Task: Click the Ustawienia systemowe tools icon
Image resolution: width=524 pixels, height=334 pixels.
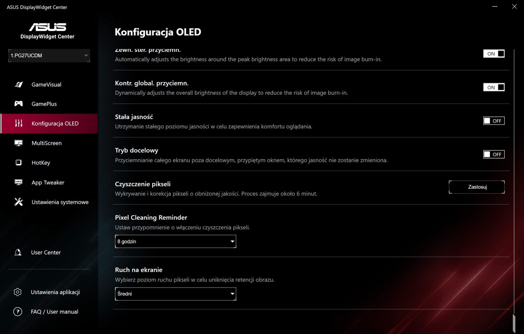Action: 19,202
